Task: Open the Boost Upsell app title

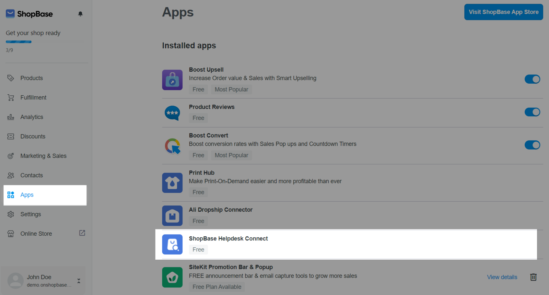Action: click(x=206, y=70)
